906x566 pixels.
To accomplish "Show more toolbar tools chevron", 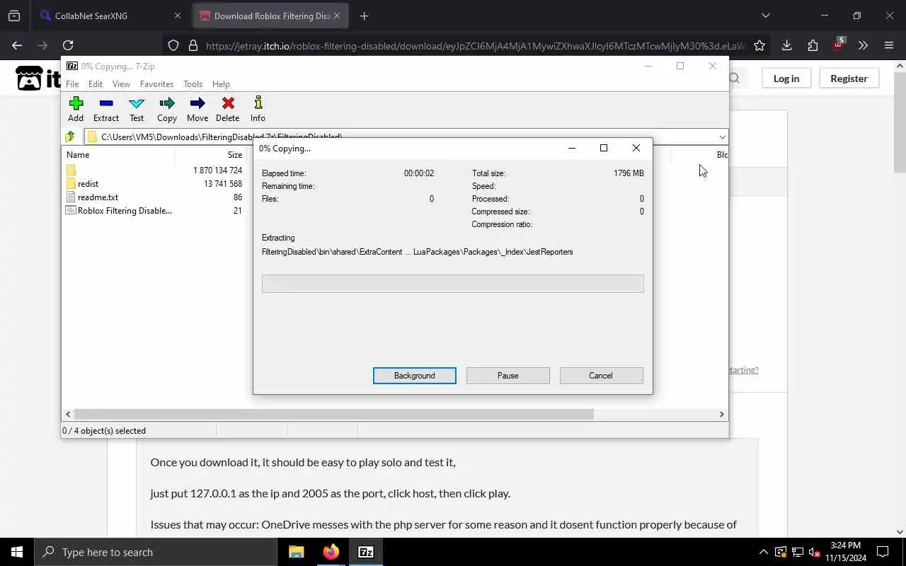I will 863,45.
